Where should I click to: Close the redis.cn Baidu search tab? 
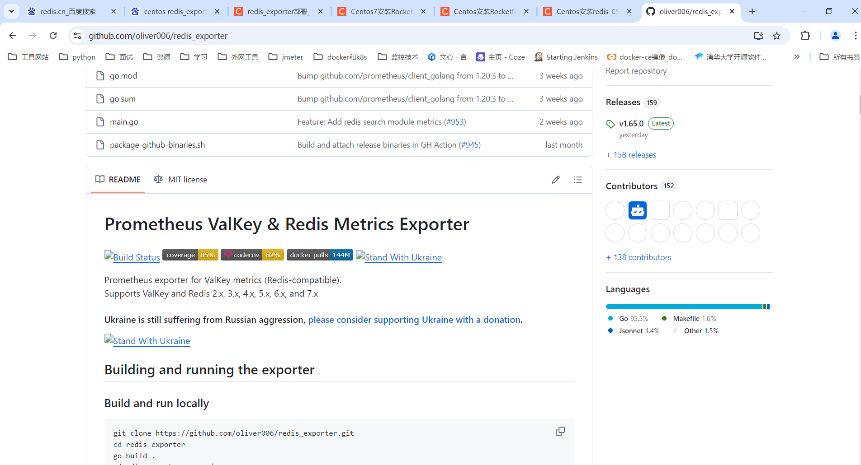(x=114, y=11)
